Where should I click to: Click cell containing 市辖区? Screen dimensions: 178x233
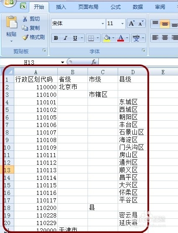(x=103, y=95)
